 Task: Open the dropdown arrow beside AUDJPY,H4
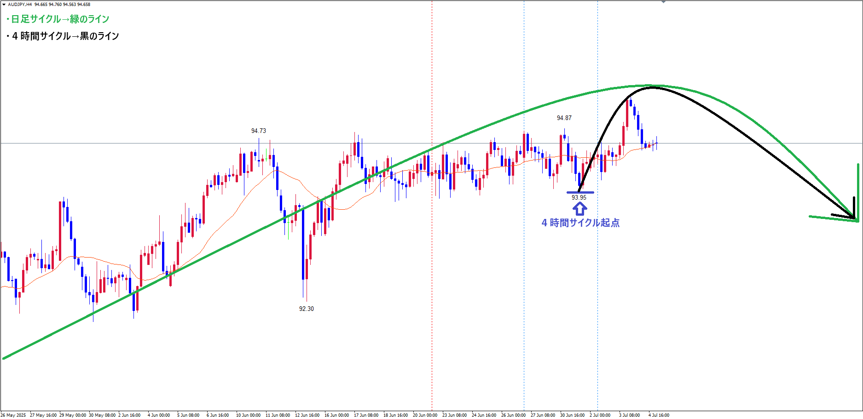4,4
